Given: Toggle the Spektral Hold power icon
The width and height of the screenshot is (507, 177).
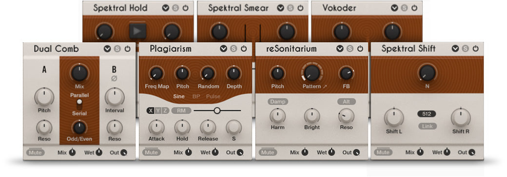Looking at the screenshot, I should (186, 8).
